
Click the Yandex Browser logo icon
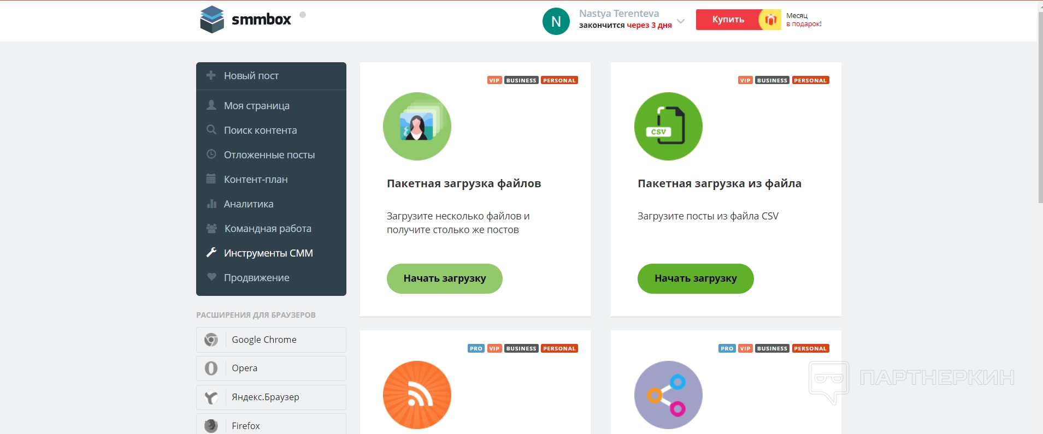211,397
